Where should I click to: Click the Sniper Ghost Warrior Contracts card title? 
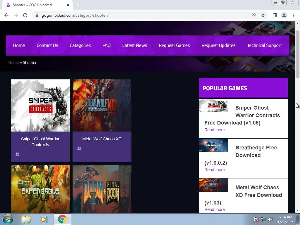[x=40, y=142]
